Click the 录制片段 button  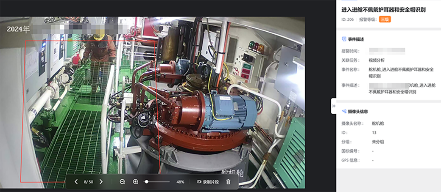[x=208, y=181]
